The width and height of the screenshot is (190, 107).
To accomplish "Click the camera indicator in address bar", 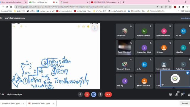I will [157, 7].
